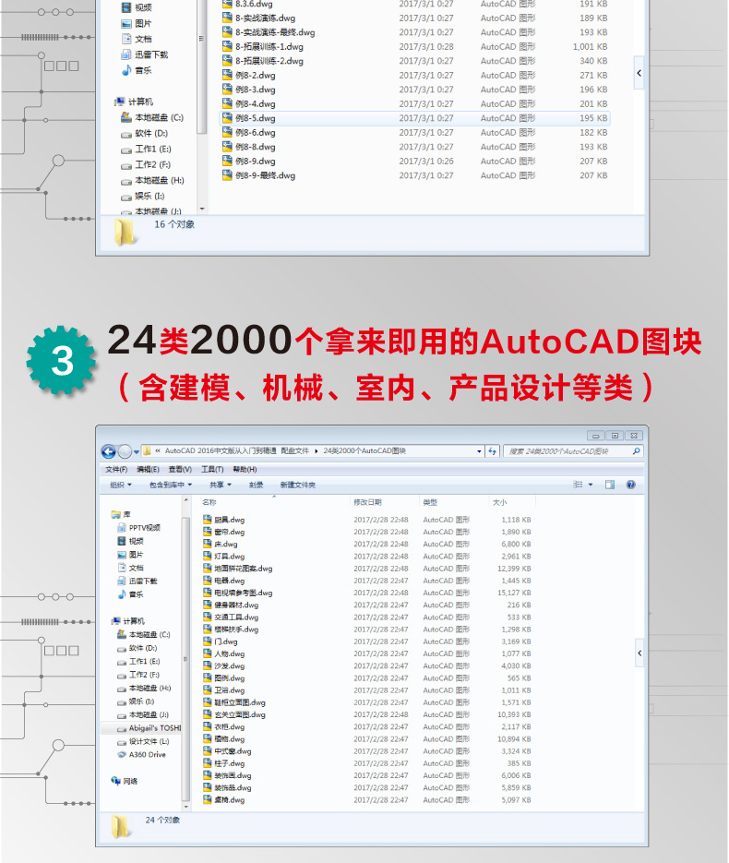Click file name 鞋柜立面图.dwg
Image resolution: width=729 pixels, height=863 pixels.
pos(240,702)
